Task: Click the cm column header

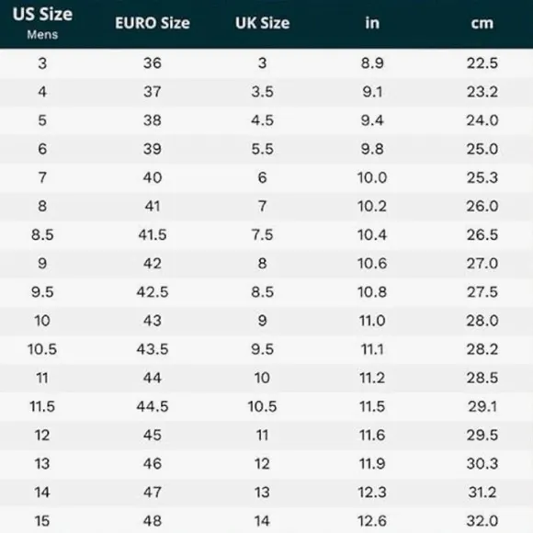Action: tap(482, 23)
